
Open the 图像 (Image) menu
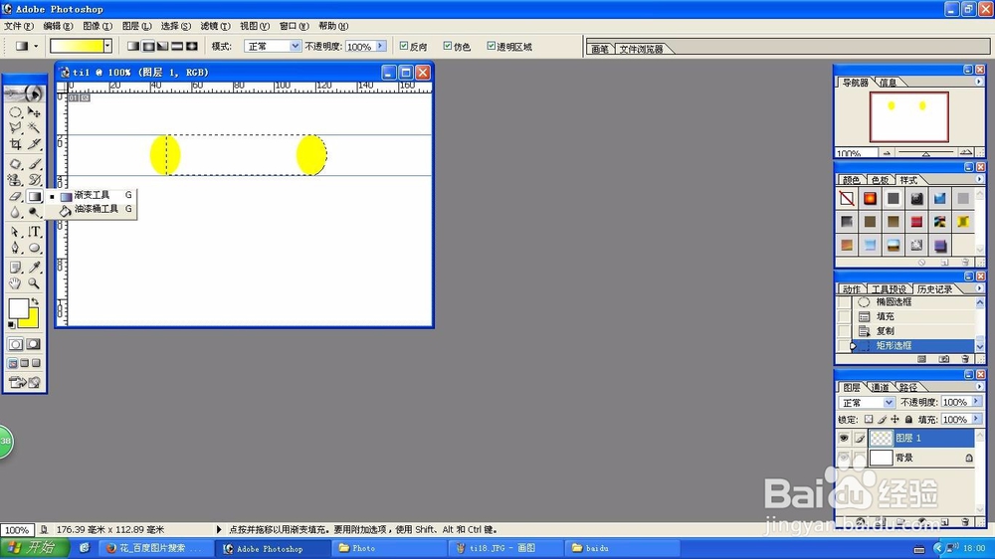click(98, 26)
